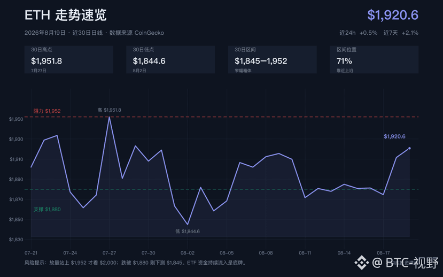Image resolution: width=443 pixels, height=277 pixels.
Task: Click the 08-05 x-axis date
Action: pyautogui.click(x=227, y=253)
